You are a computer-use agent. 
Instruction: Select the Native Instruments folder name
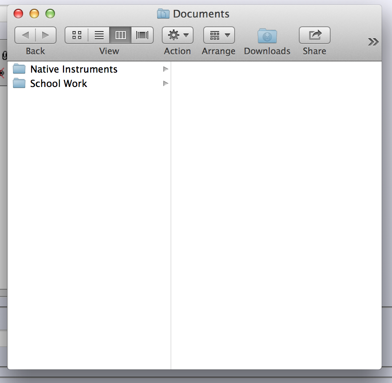tap(74, 69)
